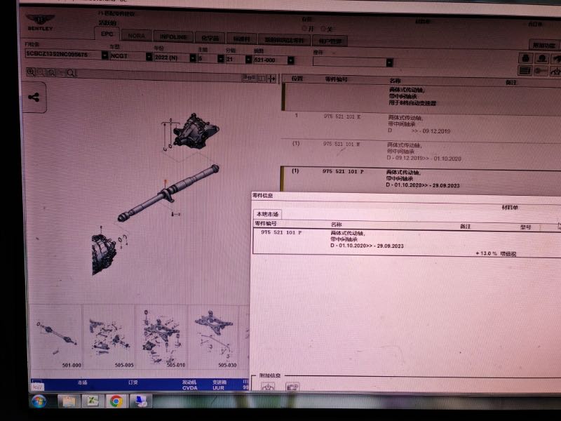The width and height of the screenshot is (561, 421).
Task: Select the 开 radio button
Action: 304,29
